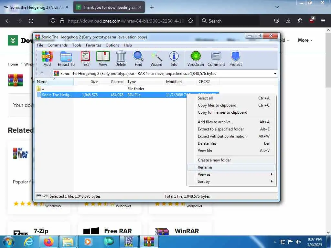Image resolution: width=331 pixels, height=248 pixels.
Task: Open the Options menu
Action: pos(112,45)
